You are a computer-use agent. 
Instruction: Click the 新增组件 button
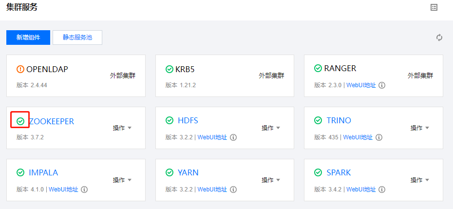click(28, 38)
